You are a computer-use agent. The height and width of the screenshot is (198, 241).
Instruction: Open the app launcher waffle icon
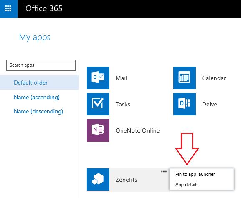pyautogui.click(x=8, y=8)
